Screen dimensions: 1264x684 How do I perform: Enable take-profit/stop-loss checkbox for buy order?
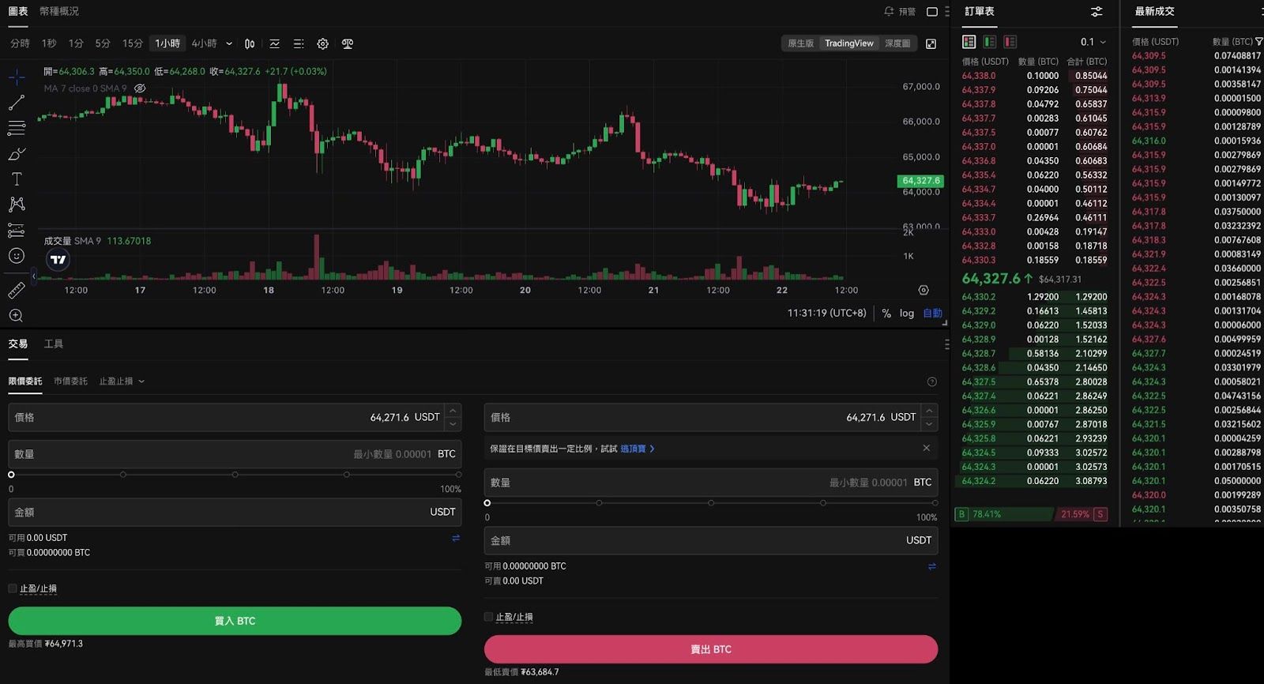13,588
